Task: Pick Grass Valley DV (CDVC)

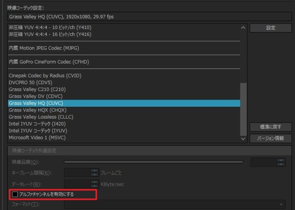Action: click(x=124, y=96)
